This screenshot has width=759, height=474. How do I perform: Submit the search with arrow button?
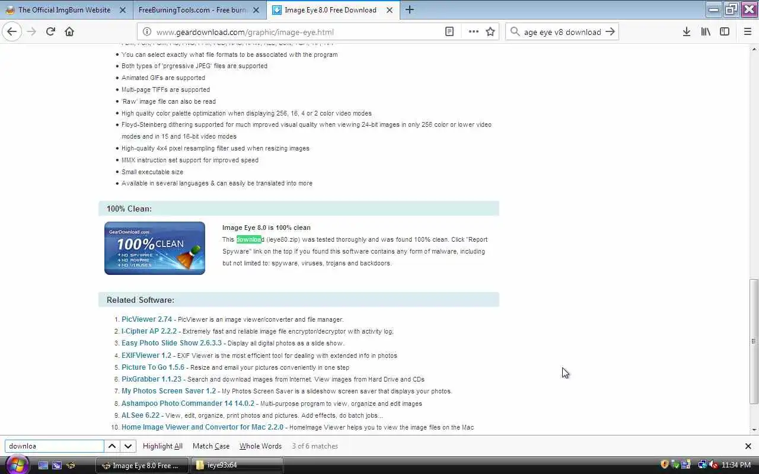click(610, 32)
